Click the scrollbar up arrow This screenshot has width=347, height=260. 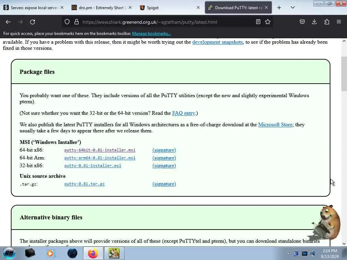344,41
